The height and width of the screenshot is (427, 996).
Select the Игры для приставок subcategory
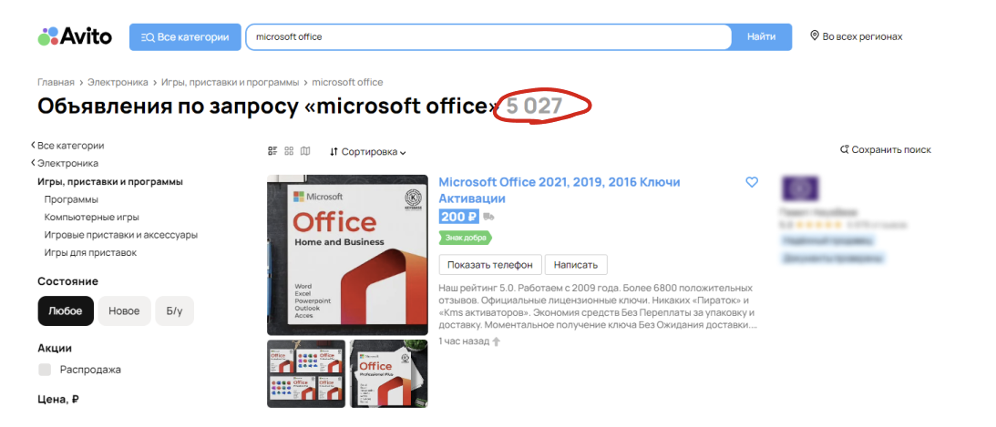[90, 252]
